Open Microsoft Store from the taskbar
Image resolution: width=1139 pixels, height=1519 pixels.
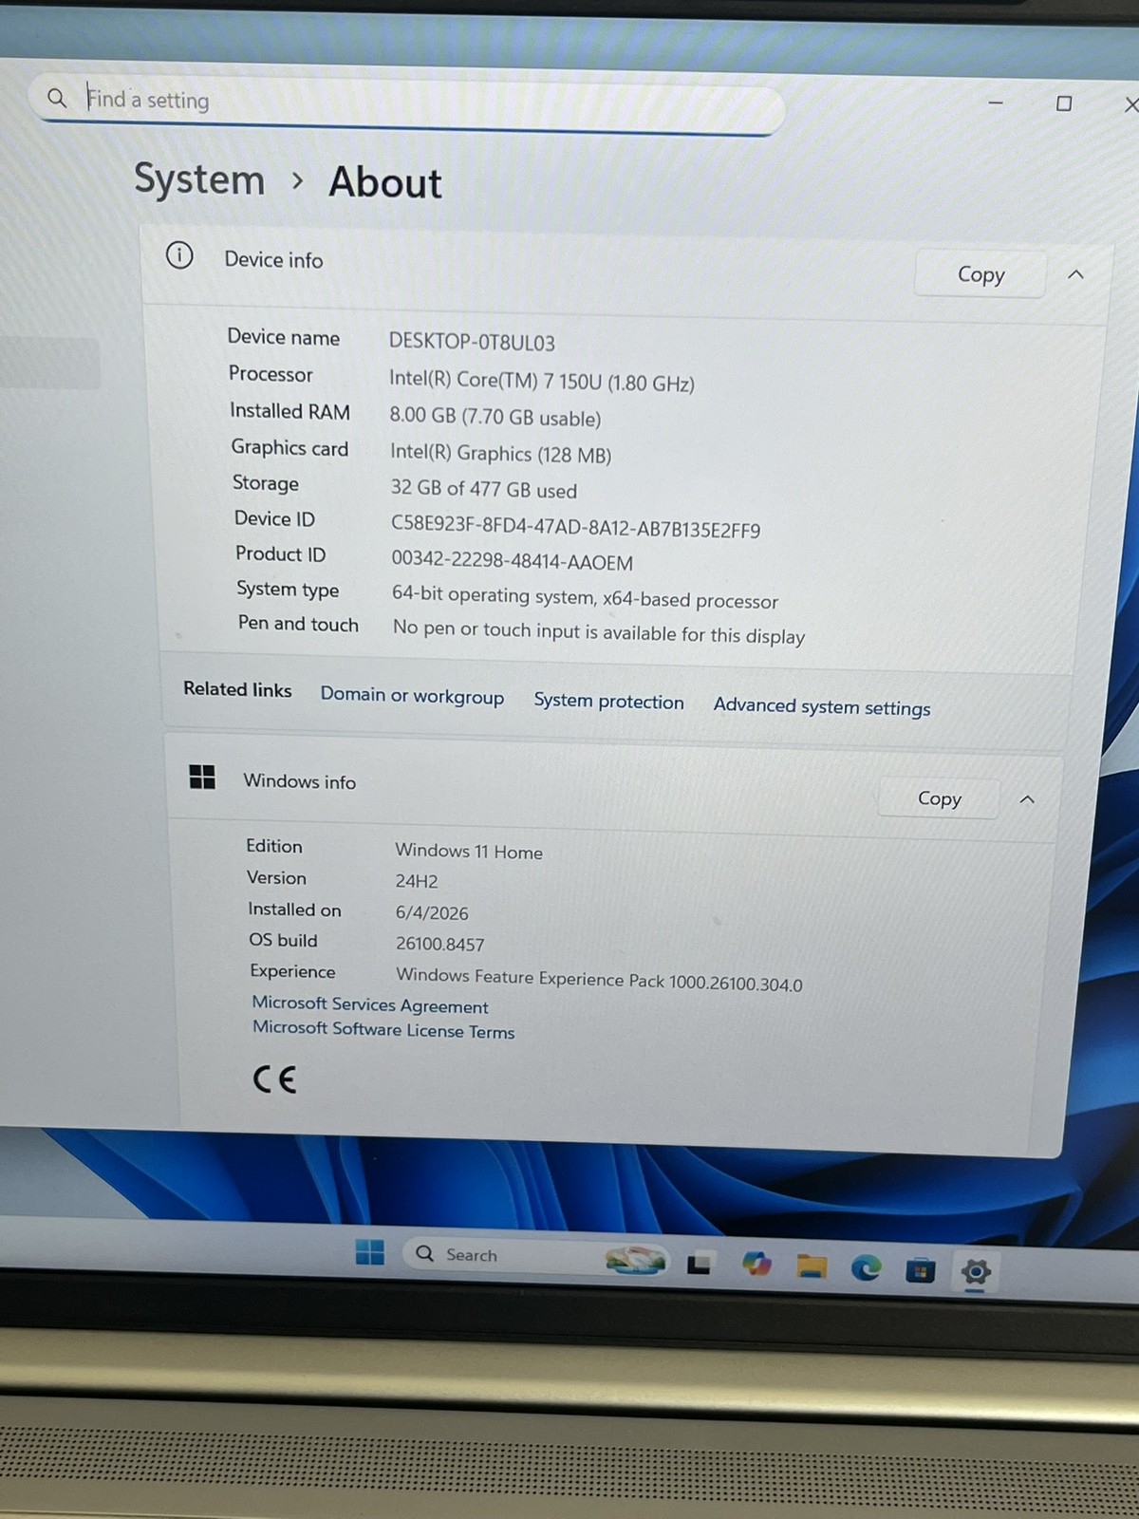(x=920, y=1269)
